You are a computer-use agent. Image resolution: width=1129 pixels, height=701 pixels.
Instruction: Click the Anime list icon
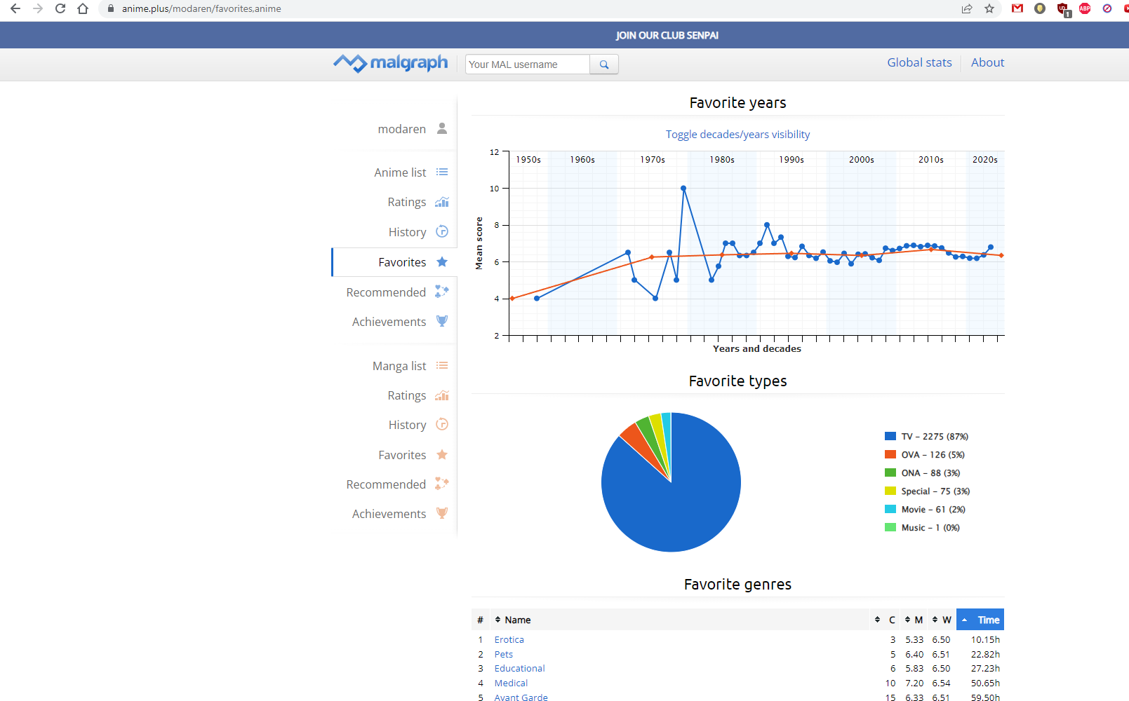(x=442, y=172)
